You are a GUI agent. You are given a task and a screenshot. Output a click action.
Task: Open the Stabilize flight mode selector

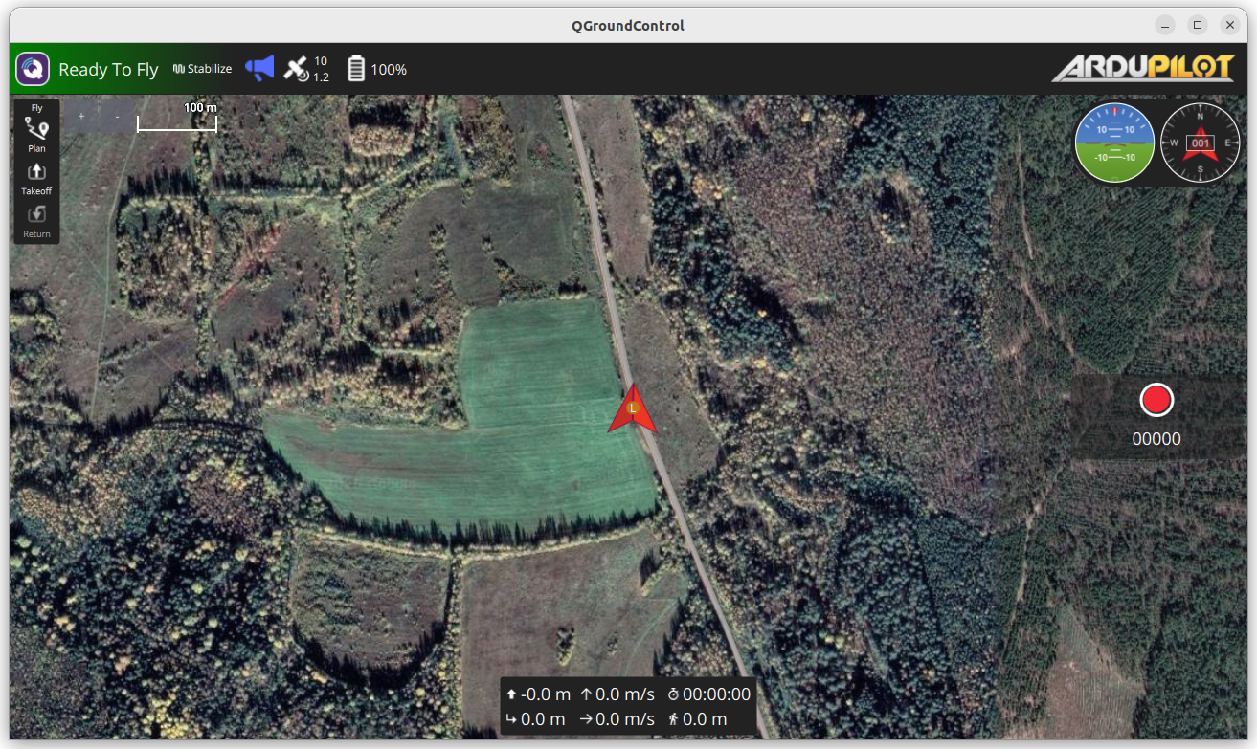pos(202,69)
